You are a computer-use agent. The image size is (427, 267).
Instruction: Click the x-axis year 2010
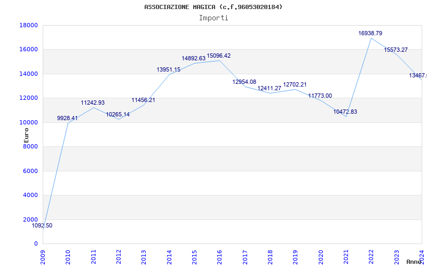pos(68,257)
